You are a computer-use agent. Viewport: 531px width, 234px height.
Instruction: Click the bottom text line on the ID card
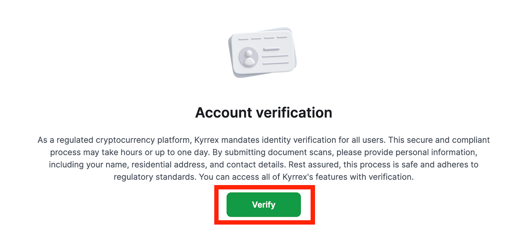click(x=275, y=63)
